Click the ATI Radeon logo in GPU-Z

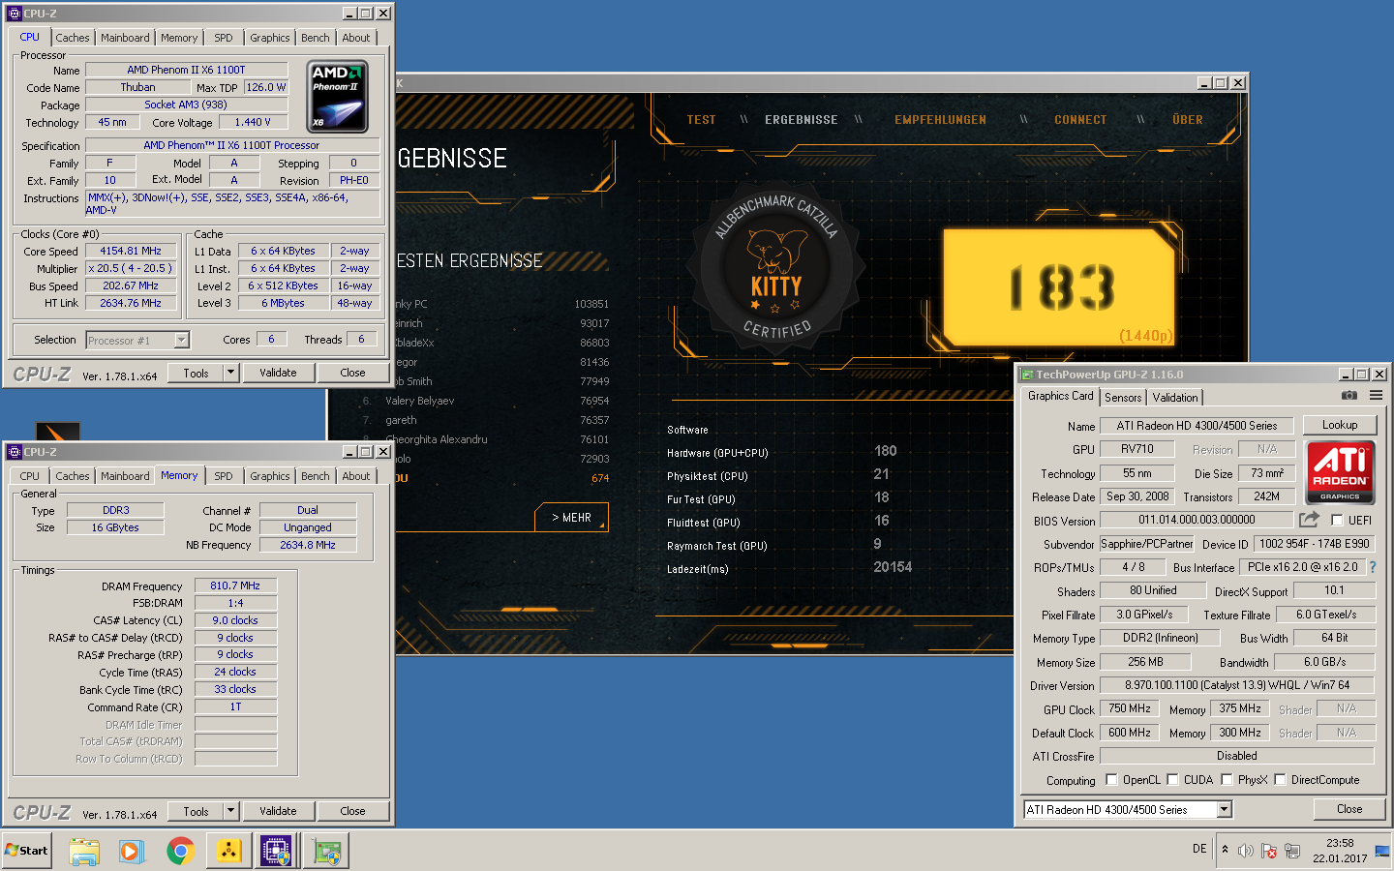point(1340,471)
